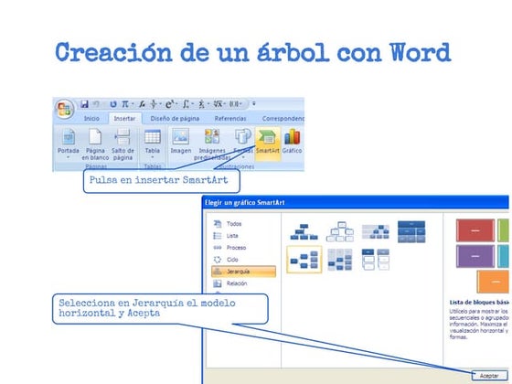Click the radical root equation icon

click(x=218, y=104)
